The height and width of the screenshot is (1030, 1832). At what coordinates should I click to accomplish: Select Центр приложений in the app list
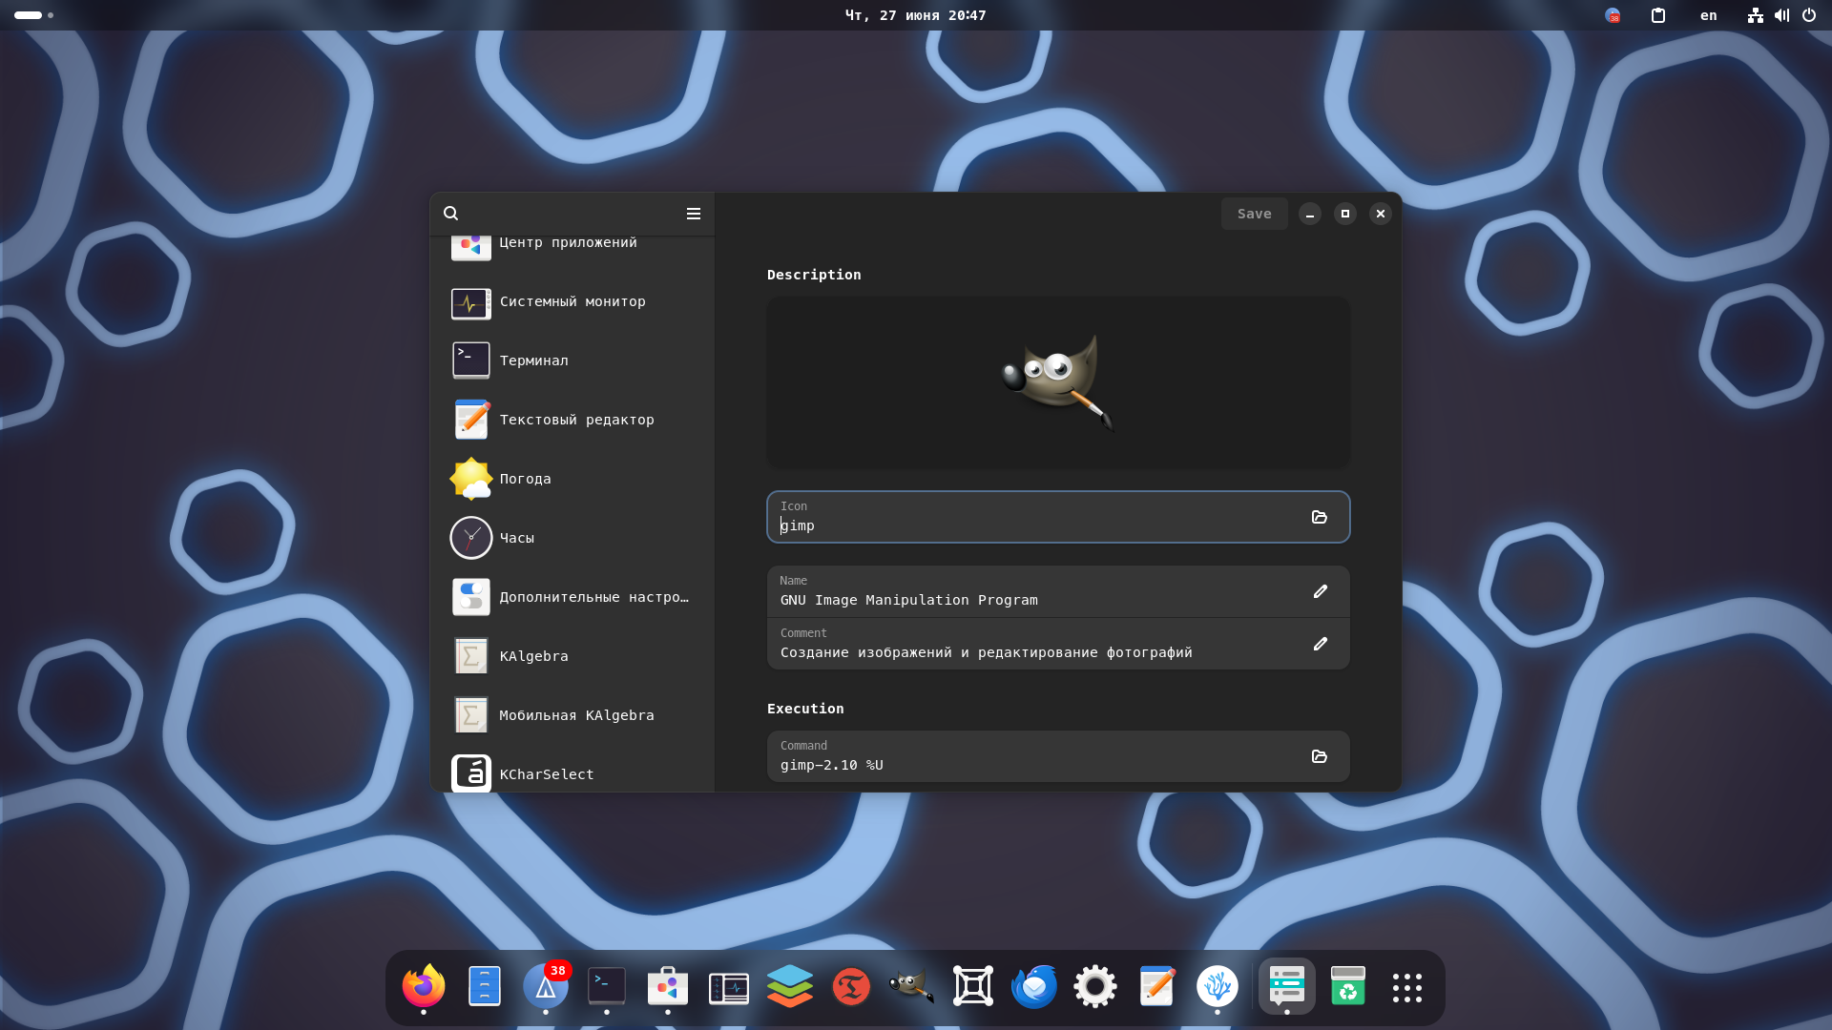pyautogui.click(x=572, y=244)
